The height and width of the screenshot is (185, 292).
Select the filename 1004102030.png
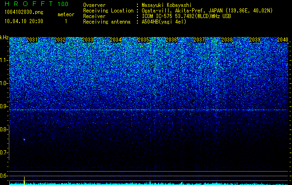point(24,12)
